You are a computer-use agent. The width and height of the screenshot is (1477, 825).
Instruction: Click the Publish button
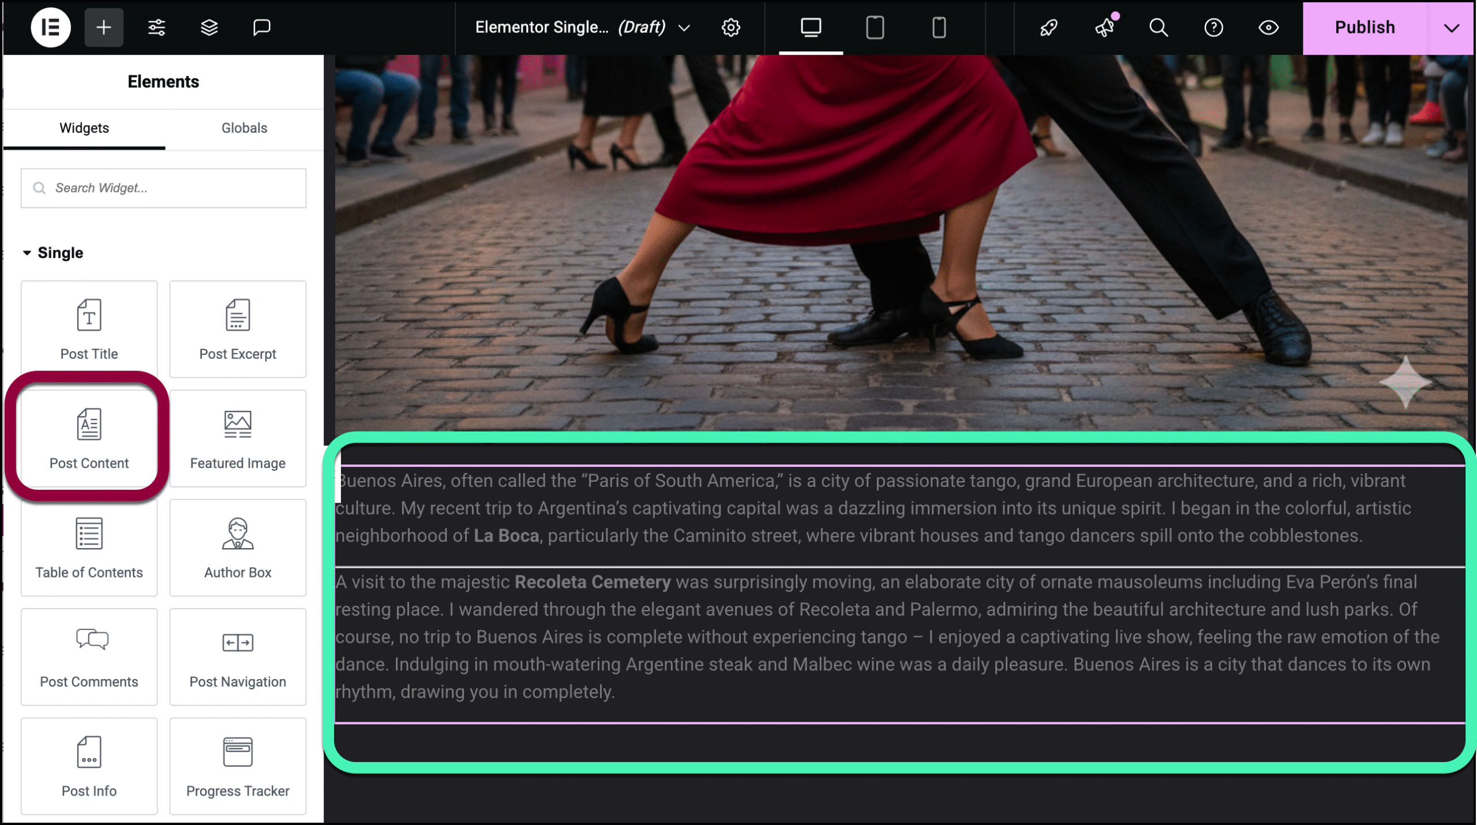point(1364,27)
